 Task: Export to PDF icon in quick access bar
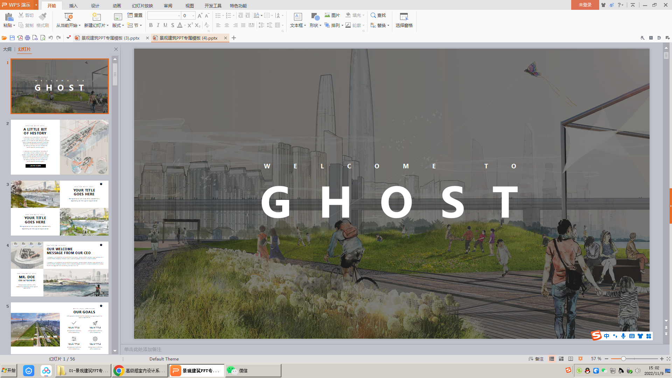(20, 38)
